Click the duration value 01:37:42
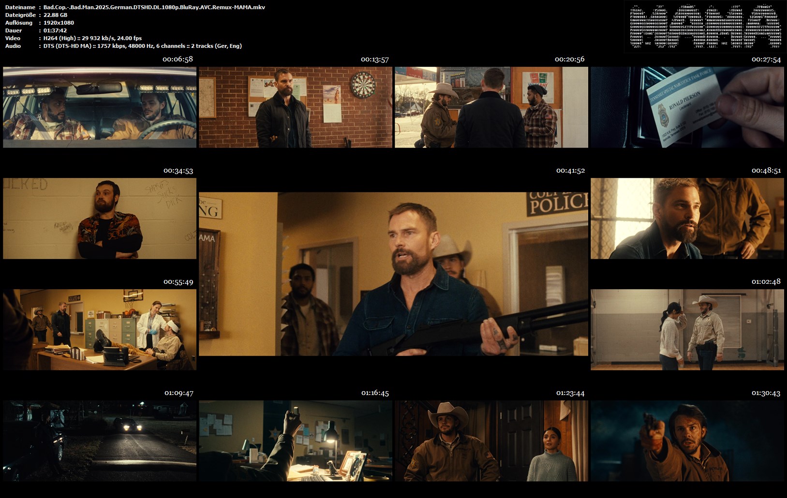787x498 pixels. pyautogui.click(x=55, y=30)
